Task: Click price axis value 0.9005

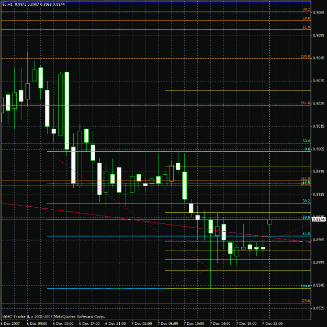Action: 319,149
